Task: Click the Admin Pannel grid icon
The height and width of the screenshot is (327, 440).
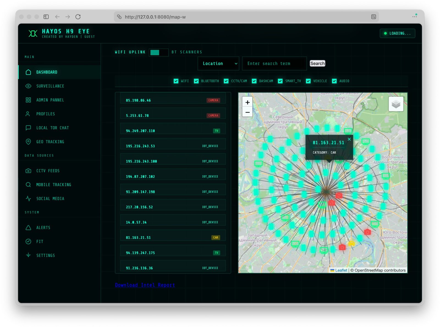Action: pyautogui.click(x=28, y=100)
